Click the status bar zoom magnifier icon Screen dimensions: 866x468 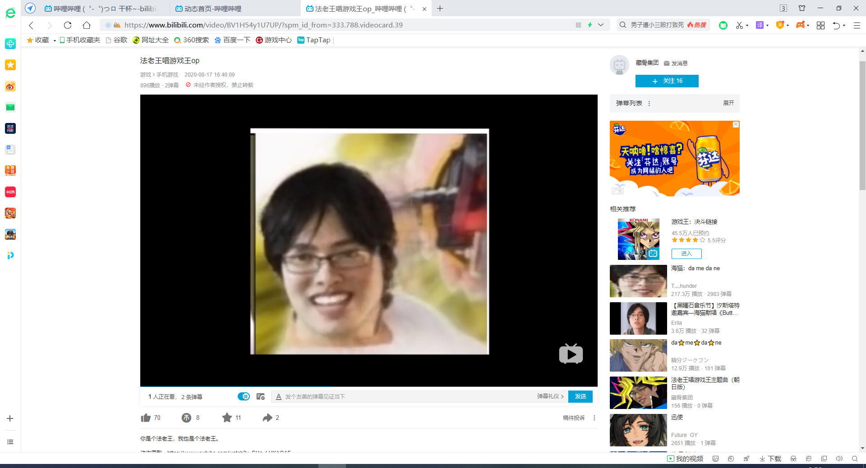click(x=855, y=459)
